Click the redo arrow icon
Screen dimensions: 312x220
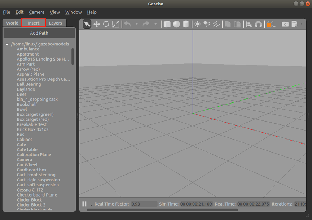(x=146, y=24)
